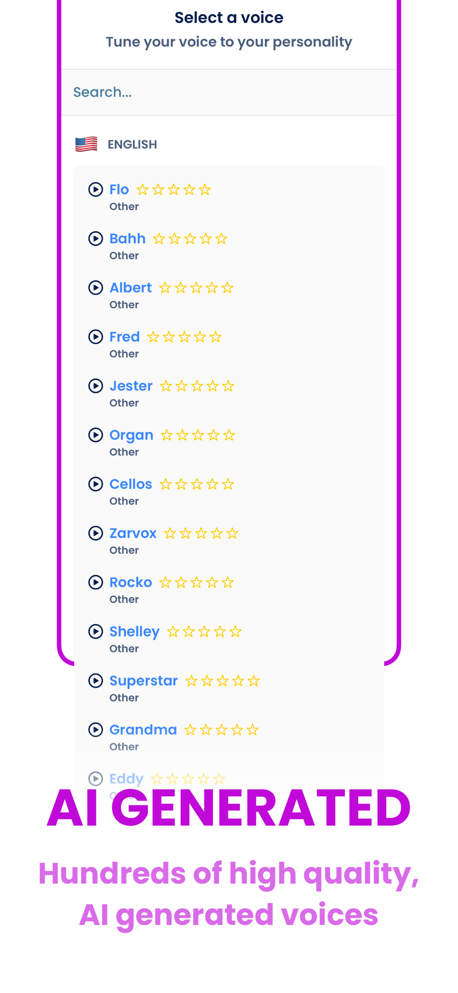The image size is (458, 993).
Task: Play the Grandma voice preview
Action: click(x=95, y=730)
